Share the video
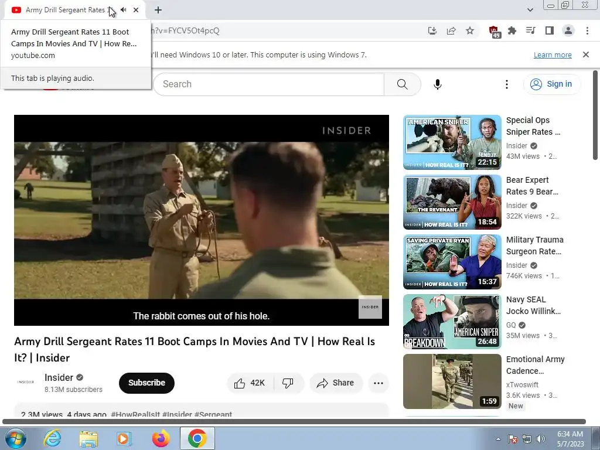 point(336,383)
